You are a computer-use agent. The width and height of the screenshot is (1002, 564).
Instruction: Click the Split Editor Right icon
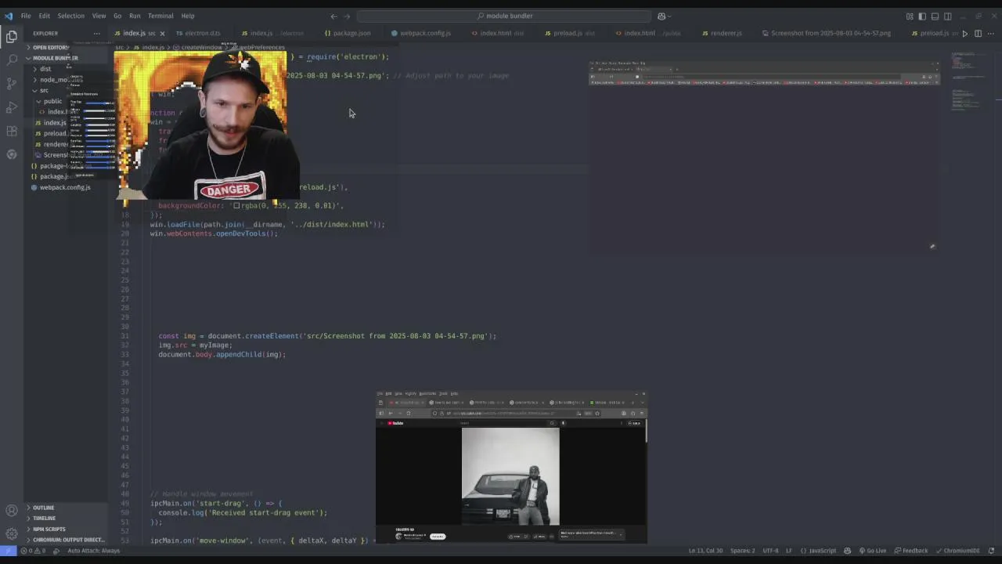click(x=978, y=33)
